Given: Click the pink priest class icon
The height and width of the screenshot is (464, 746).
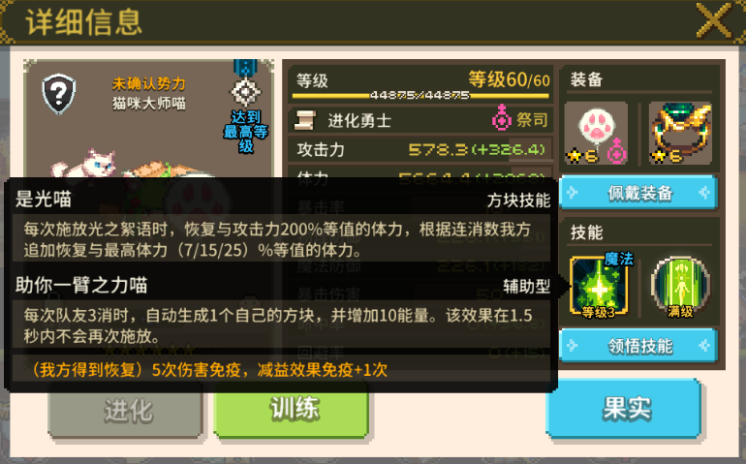Looking at the screenshot, I should coord(502,118).
